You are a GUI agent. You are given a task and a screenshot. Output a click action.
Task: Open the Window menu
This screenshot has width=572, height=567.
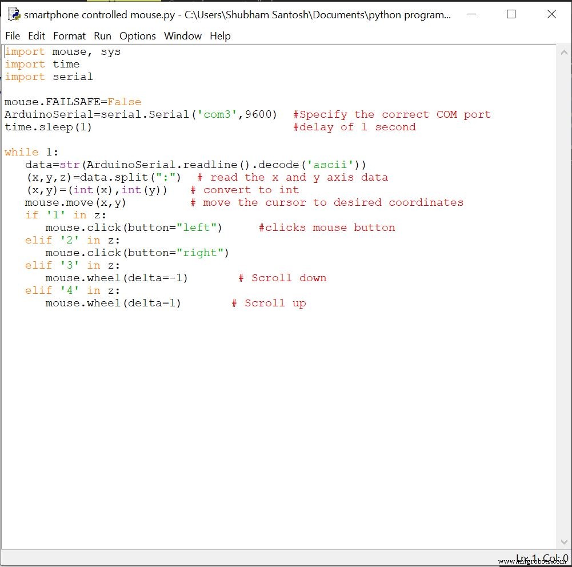click(183, 36)
